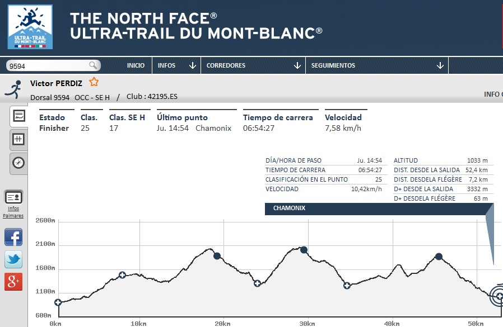Open the elevation chart view icon
This screenshot has height=327, width=503.
pyautogui.click(x=18, y=116)
